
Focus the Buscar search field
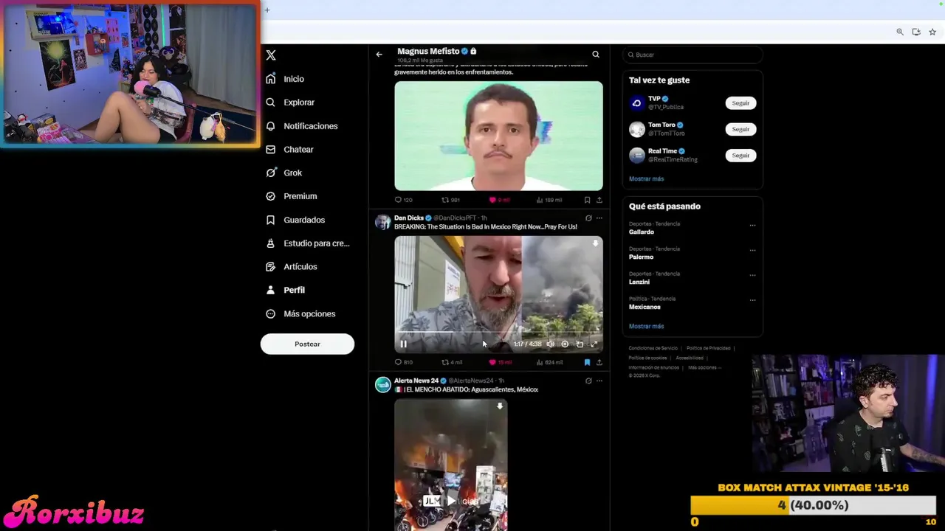692,55
